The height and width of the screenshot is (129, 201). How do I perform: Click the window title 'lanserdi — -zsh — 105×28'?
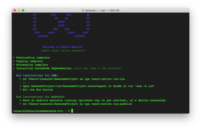point(102,10)
